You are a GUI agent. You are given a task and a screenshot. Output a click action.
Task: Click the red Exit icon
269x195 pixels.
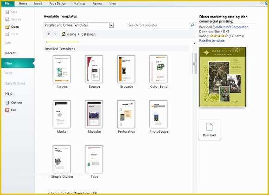[x=7, y=110]
